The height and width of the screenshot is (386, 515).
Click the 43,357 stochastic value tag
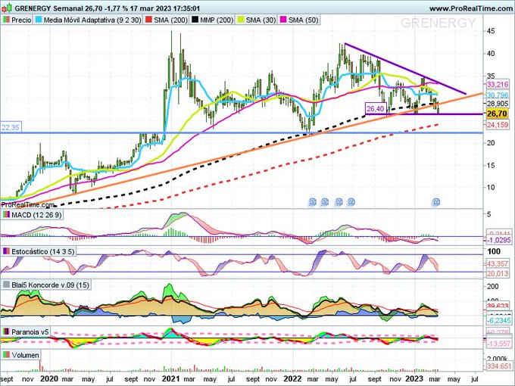pos(498,264)
